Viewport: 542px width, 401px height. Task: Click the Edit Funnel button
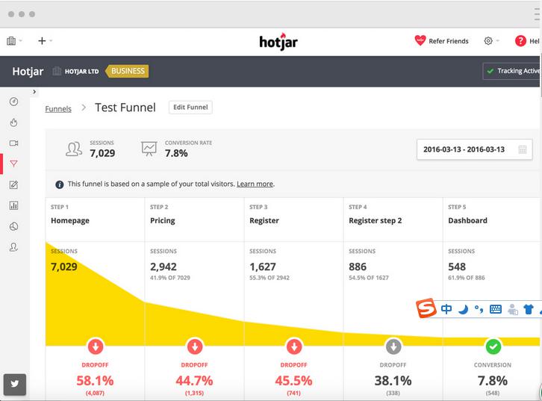click(190, 108)
